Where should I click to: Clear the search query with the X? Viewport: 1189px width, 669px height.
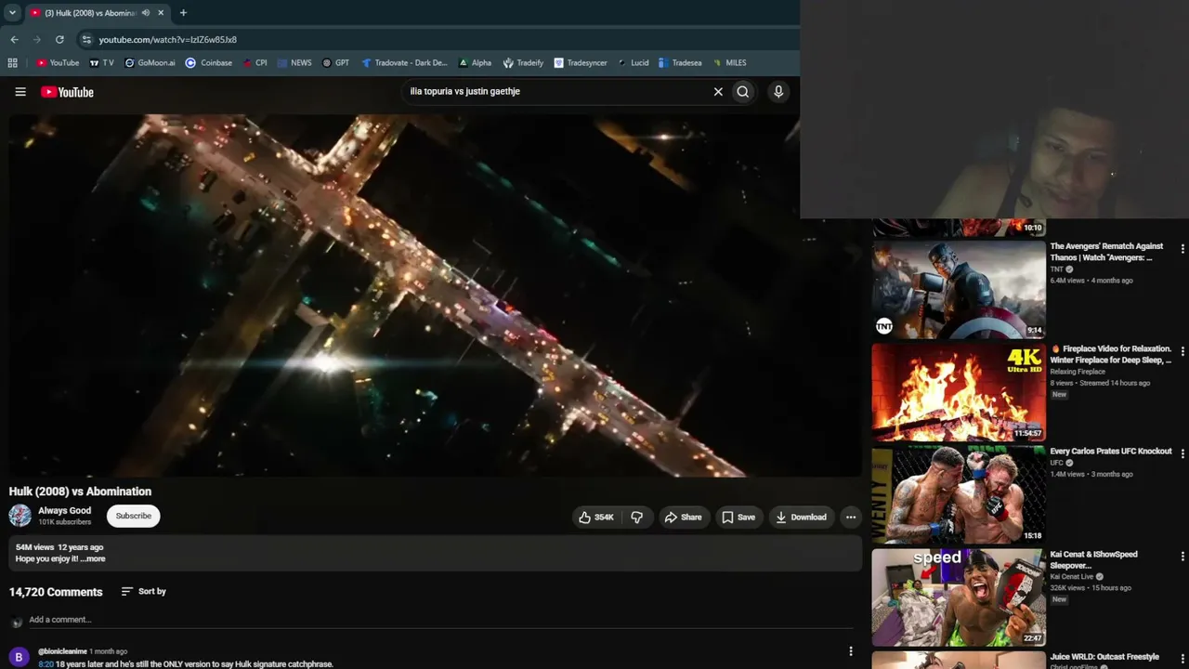718,92
